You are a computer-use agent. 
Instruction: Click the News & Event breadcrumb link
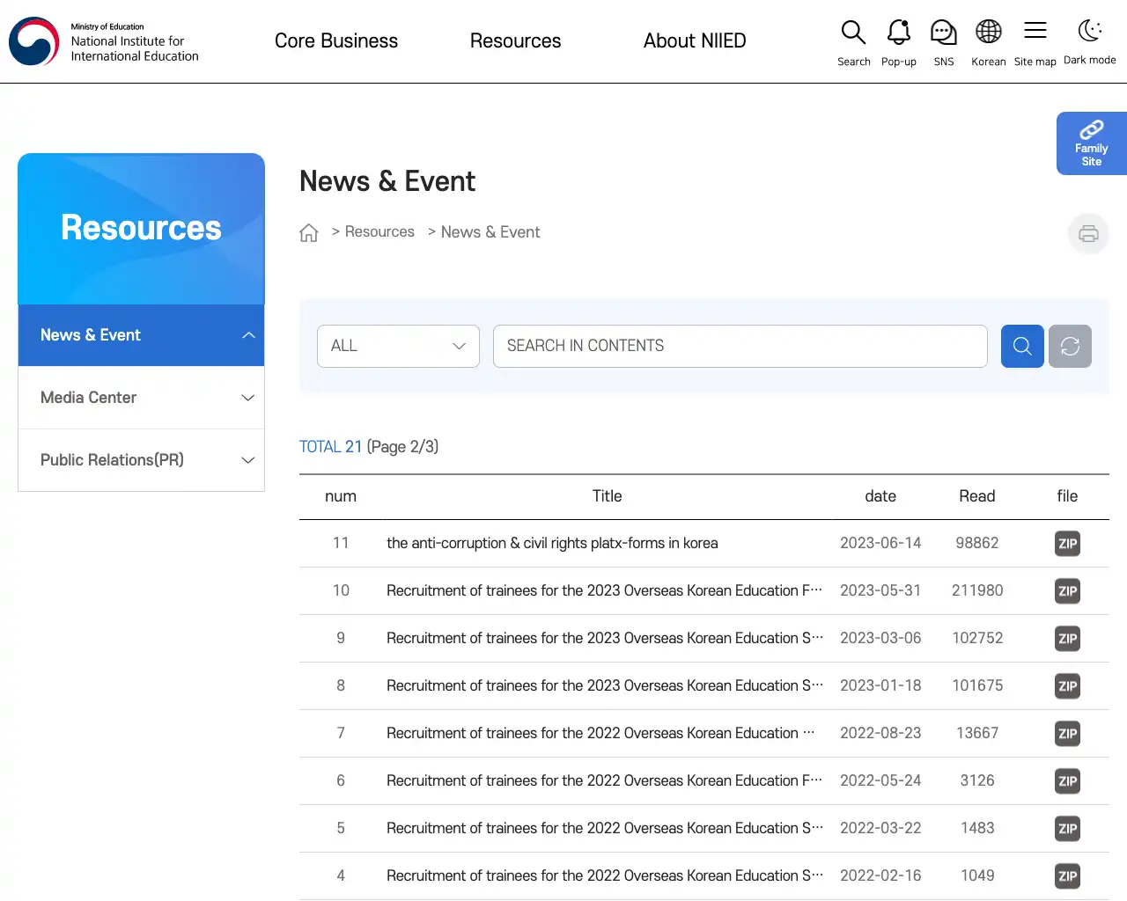tap(490, 232)
